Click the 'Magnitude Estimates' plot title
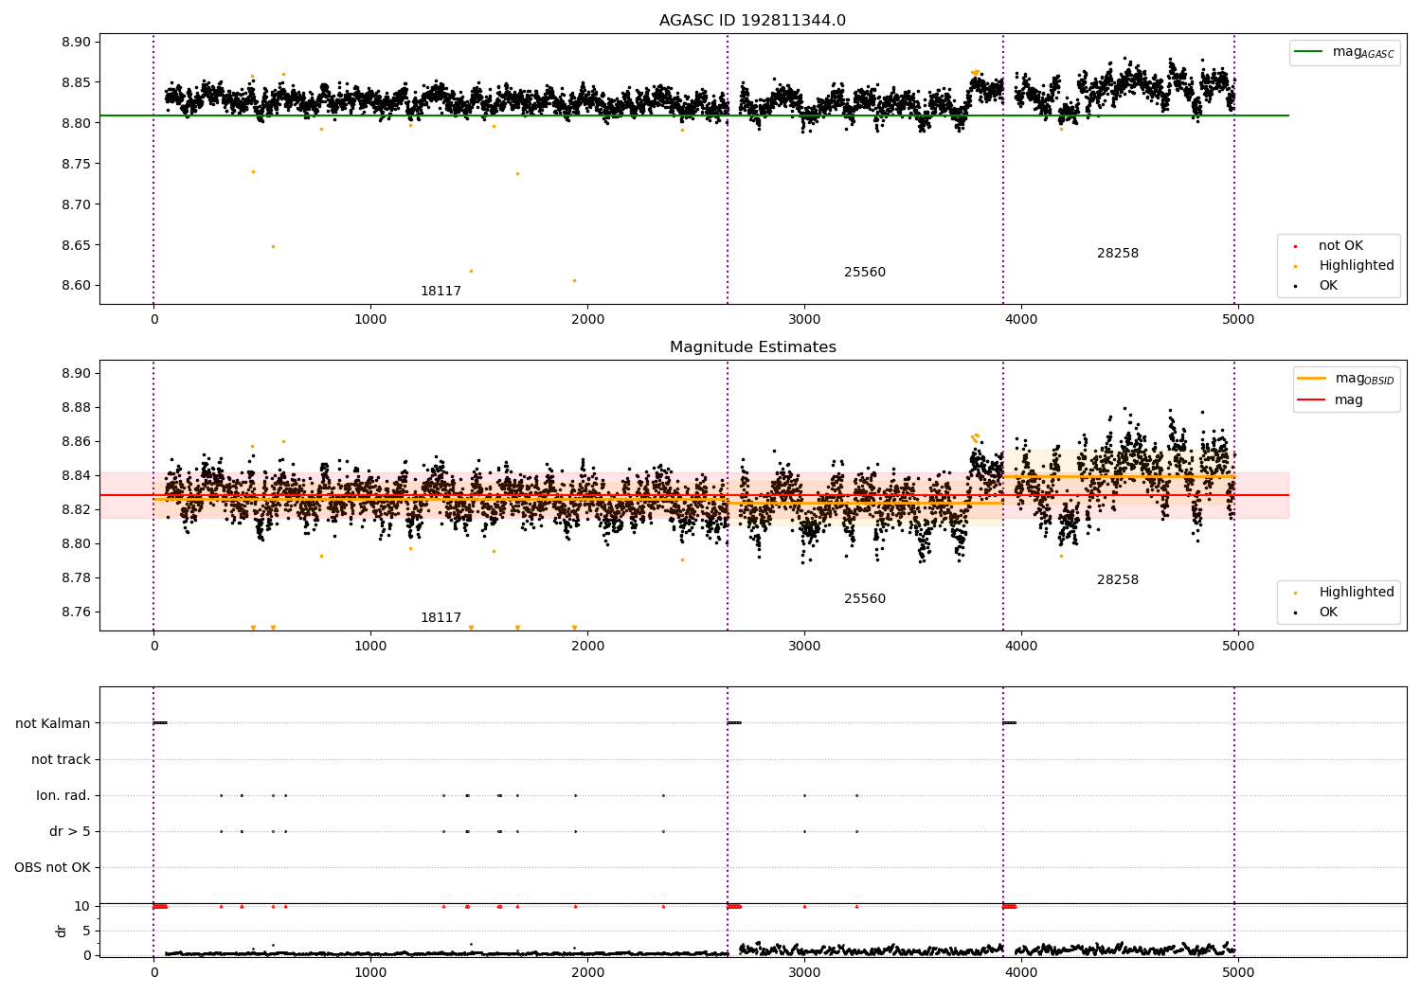This screenshot has height=994, width=1421. (752, 347)
